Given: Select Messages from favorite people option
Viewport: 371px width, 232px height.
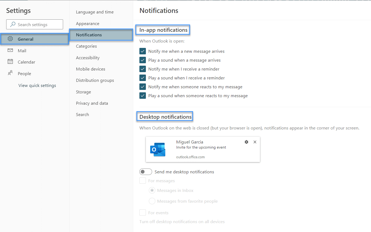Looking at the screenshot, I should (x=152, y=201).
